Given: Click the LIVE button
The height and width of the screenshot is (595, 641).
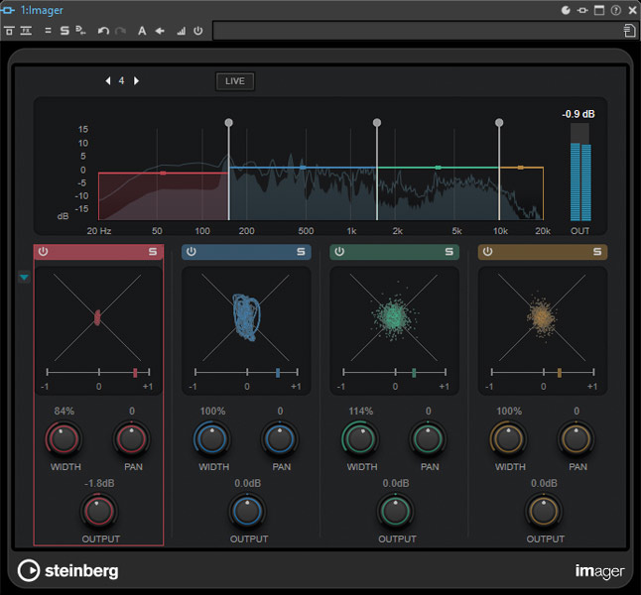Looking at the screenshot, I should 235,81.
